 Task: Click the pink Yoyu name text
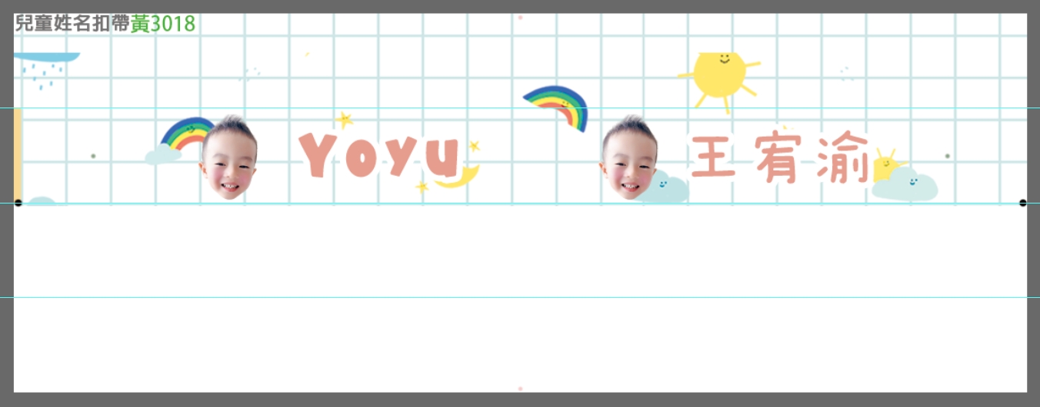pyautogui.click(x=380, y=156)
